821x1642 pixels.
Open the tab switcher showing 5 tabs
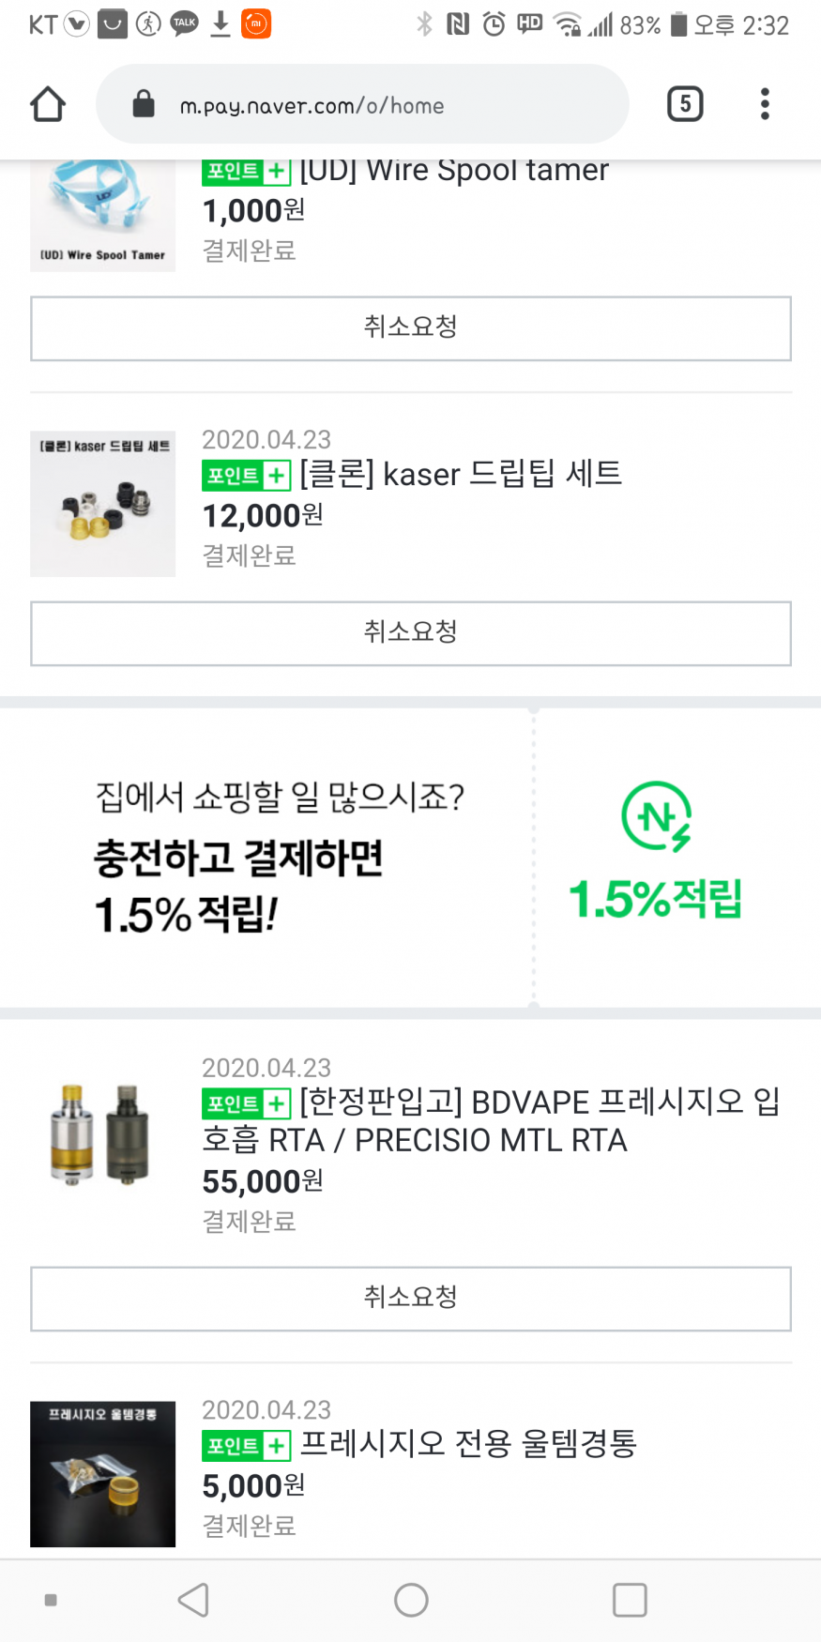pos(685,104)
